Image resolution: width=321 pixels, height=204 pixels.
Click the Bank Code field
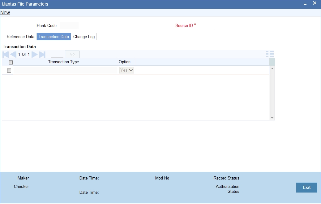[69, 26]
